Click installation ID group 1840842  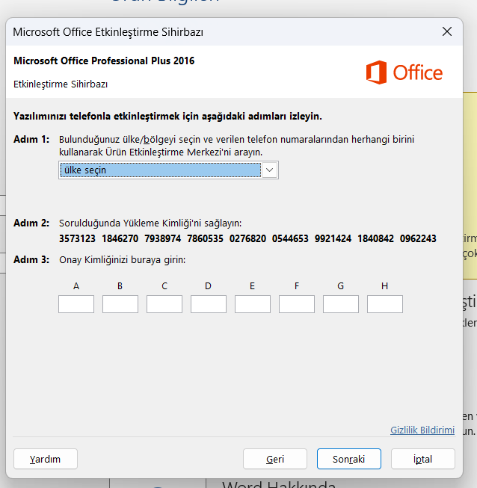(375, 238)
